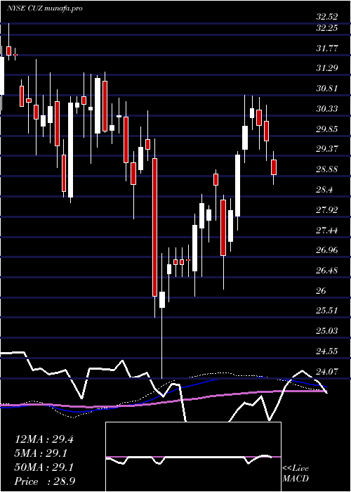
Task: Click the 29.85 price axis label
Action: 327,129
